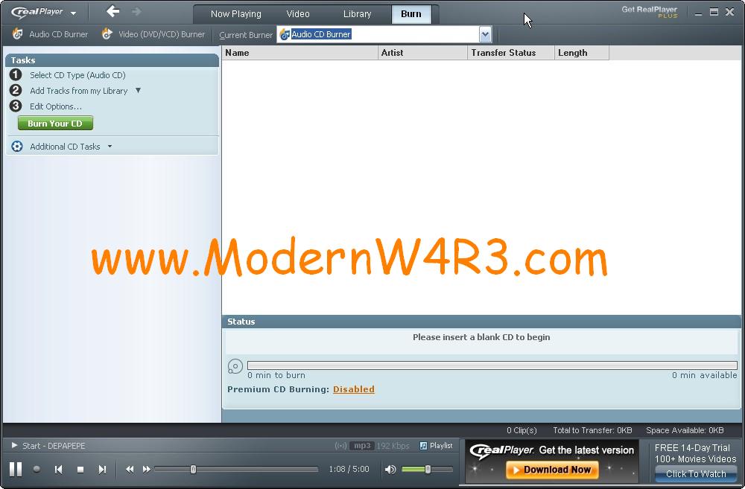Click Space Available: 0KB text

click(685, 430)
